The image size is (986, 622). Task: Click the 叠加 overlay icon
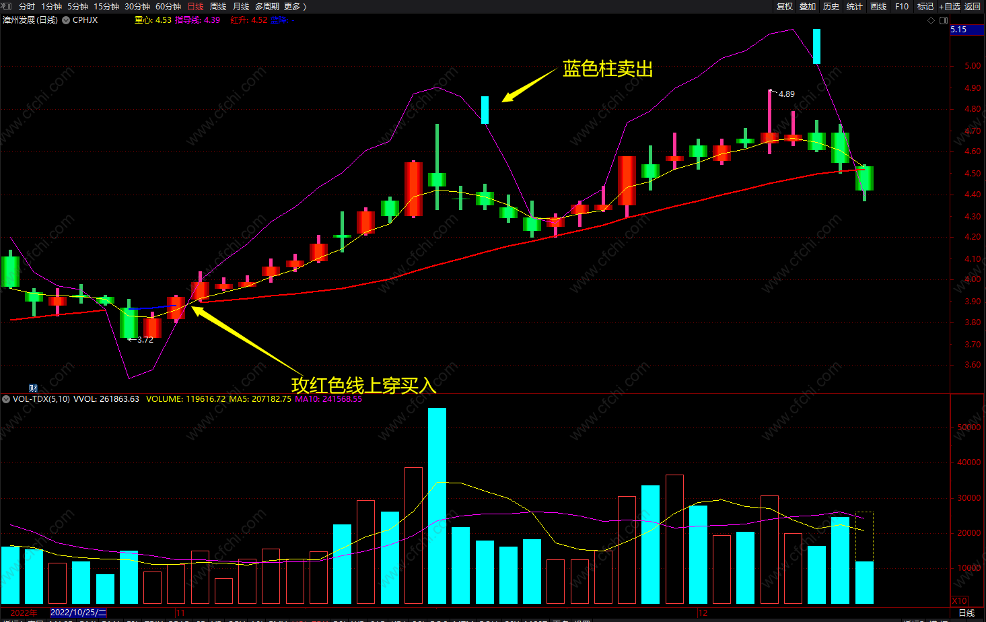click(807, 6)
